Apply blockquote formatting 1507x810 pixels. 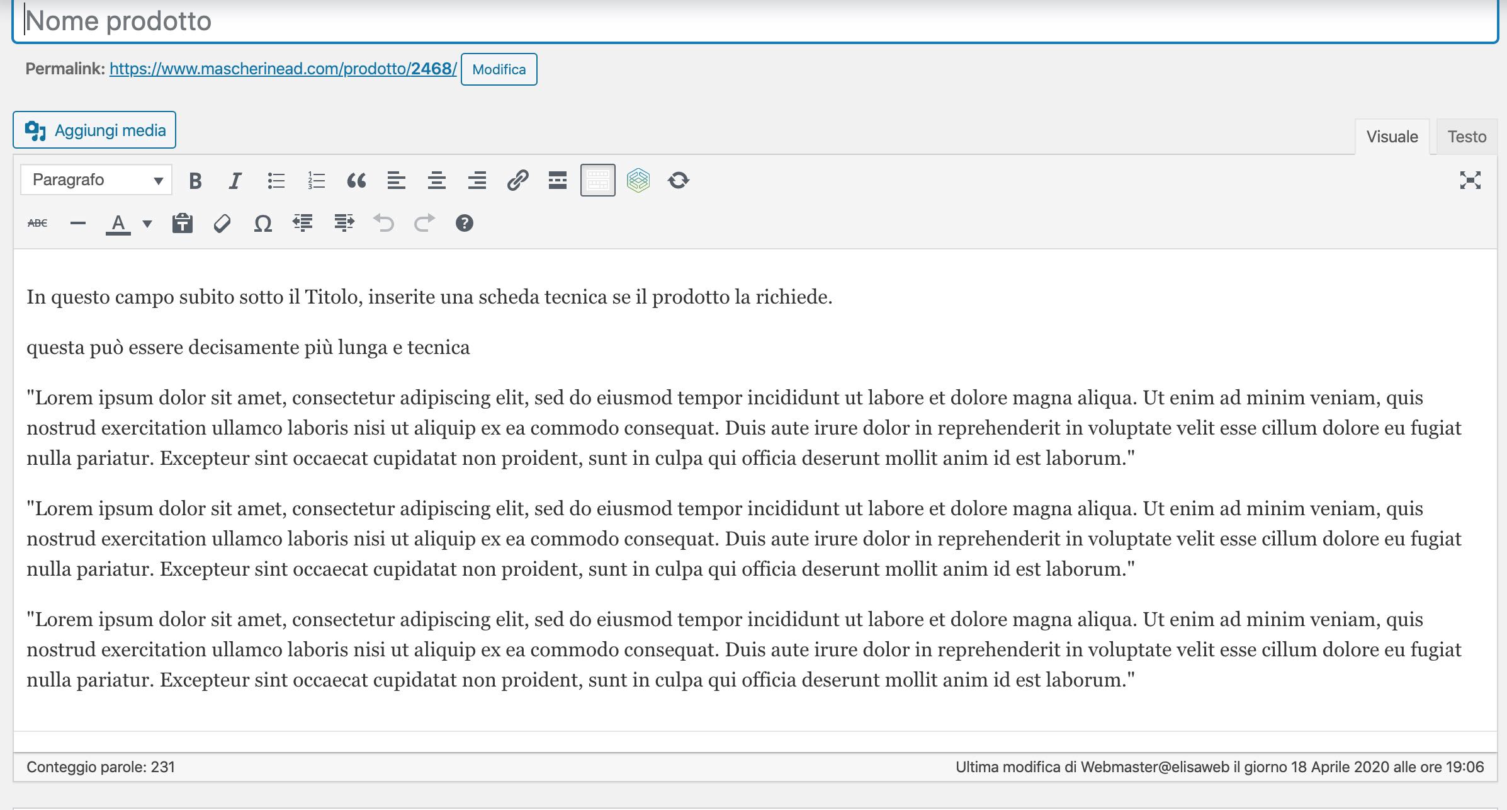click(356, 181)
